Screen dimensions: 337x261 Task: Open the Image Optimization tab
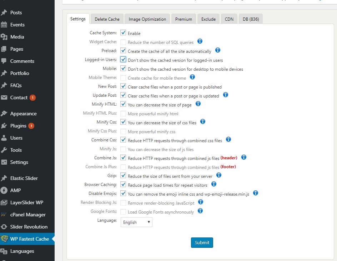(147, 19)
